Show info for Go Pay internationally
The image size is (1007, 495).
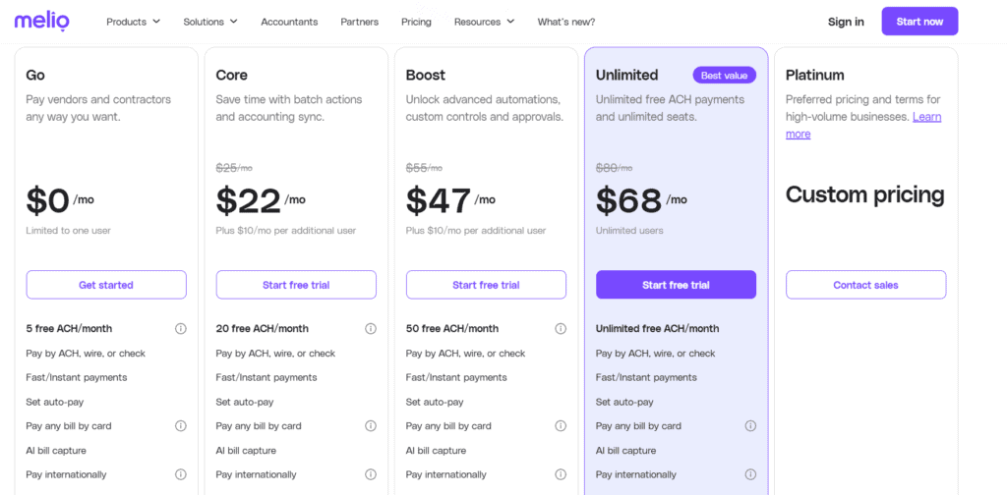(181, 474)
